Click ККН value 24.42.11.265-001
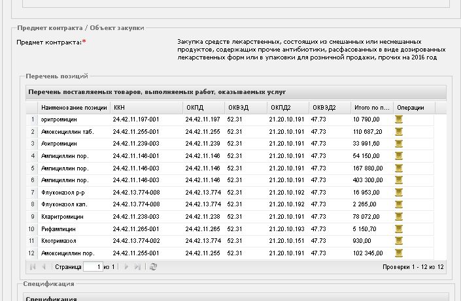Image resolution: width=461 pixels, height=301 pixels. [x=136, y=229]
